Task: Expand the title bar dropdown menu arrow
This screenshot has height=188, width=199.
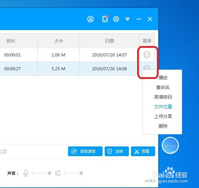Action: [x=127, y=19]
